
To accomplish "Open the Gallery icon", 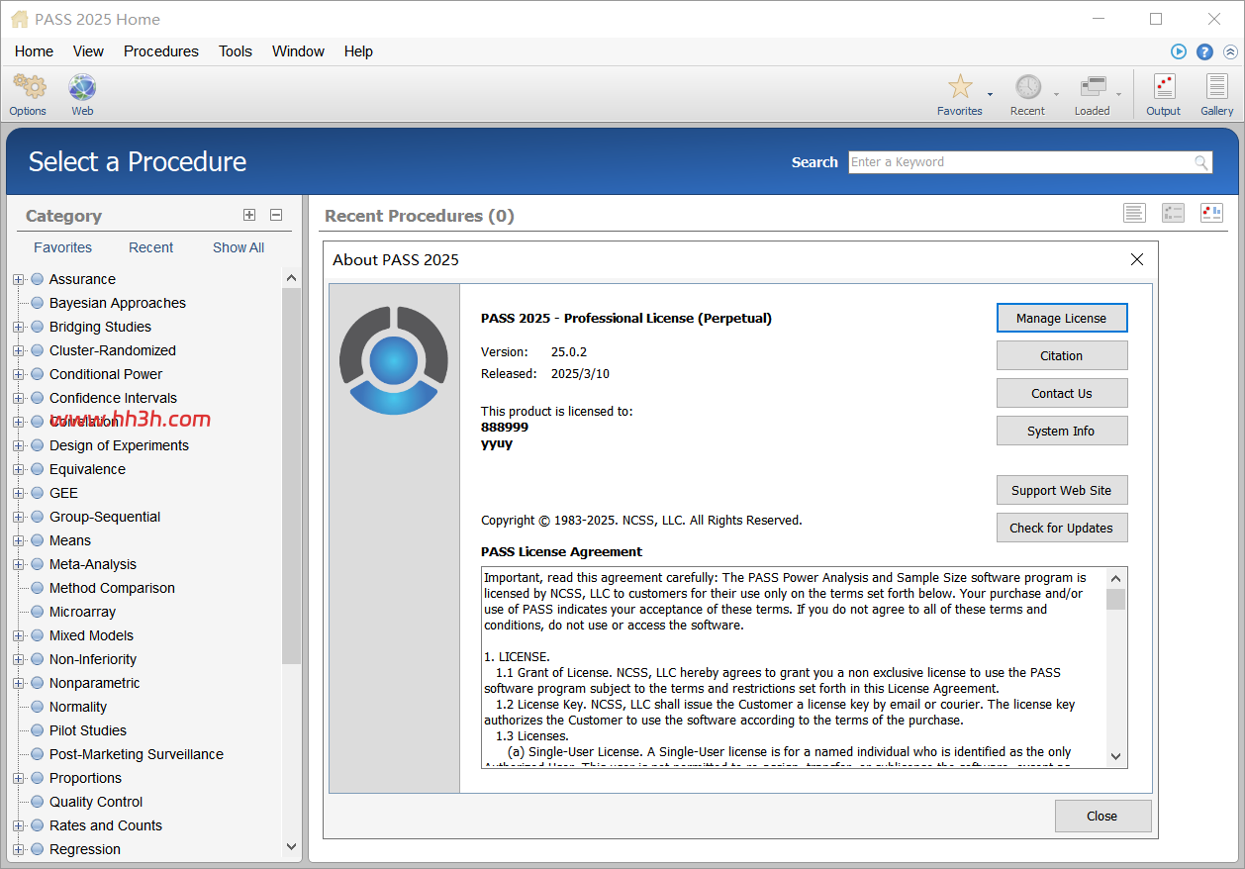I will coord(1216,87).
